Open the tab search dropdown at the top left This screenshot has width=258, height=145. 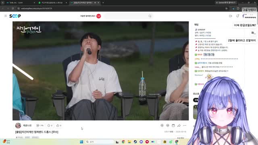click(2, 3)
